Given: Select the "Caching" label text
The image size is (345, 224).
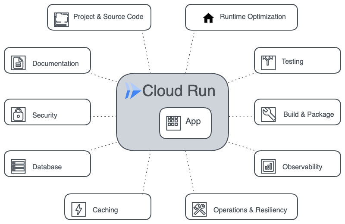Looking at the screenshot, I should 105,210.
